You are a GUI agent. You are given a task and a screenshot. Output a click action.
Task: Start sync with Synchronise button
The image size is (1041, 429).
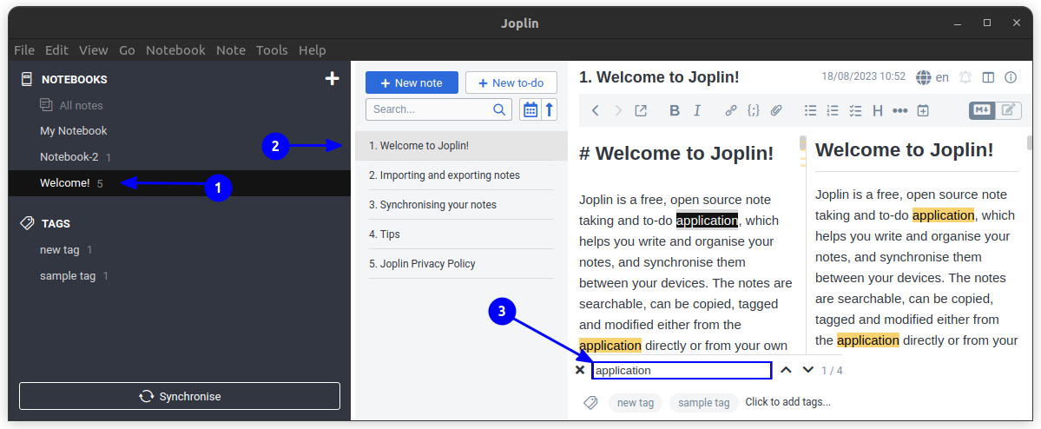click(x=179, y=397)
